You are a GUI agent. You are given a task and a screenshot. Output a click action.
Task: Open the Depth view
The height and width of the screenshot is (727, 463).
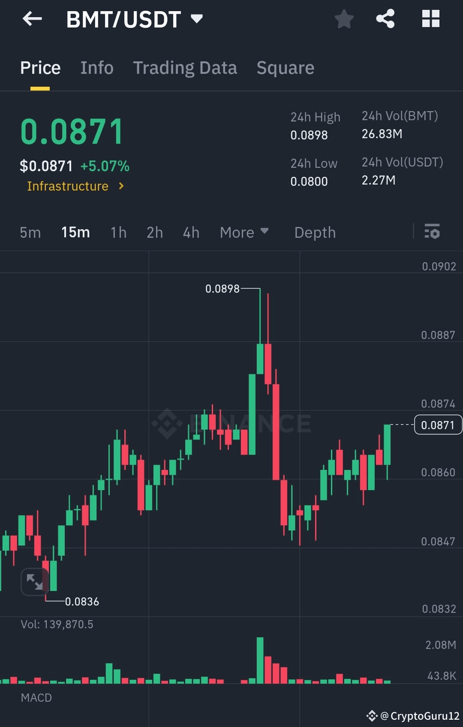coord(315,232)
